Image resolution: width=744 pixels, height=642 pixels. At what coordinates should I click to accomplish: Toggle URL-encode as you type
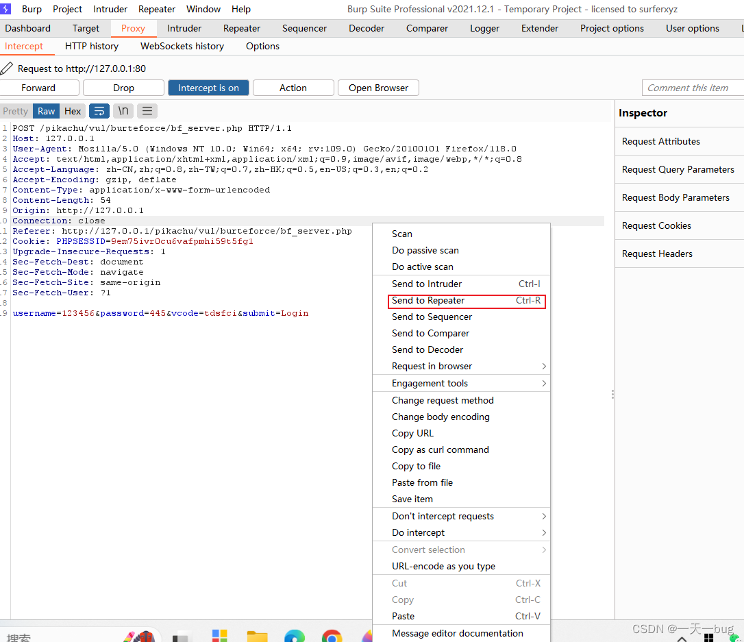tap(461, 566)
